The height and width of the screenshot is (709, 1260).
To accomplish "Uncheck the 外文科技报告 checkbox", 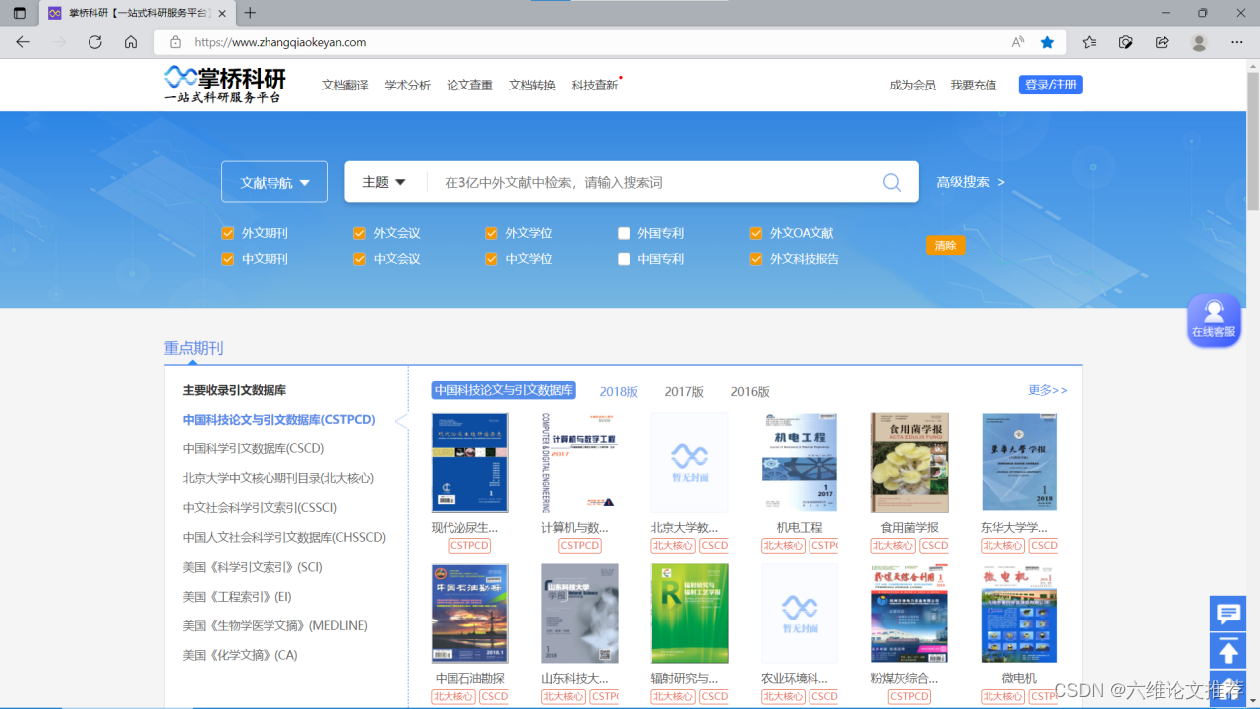I will (x=756, y=259).
